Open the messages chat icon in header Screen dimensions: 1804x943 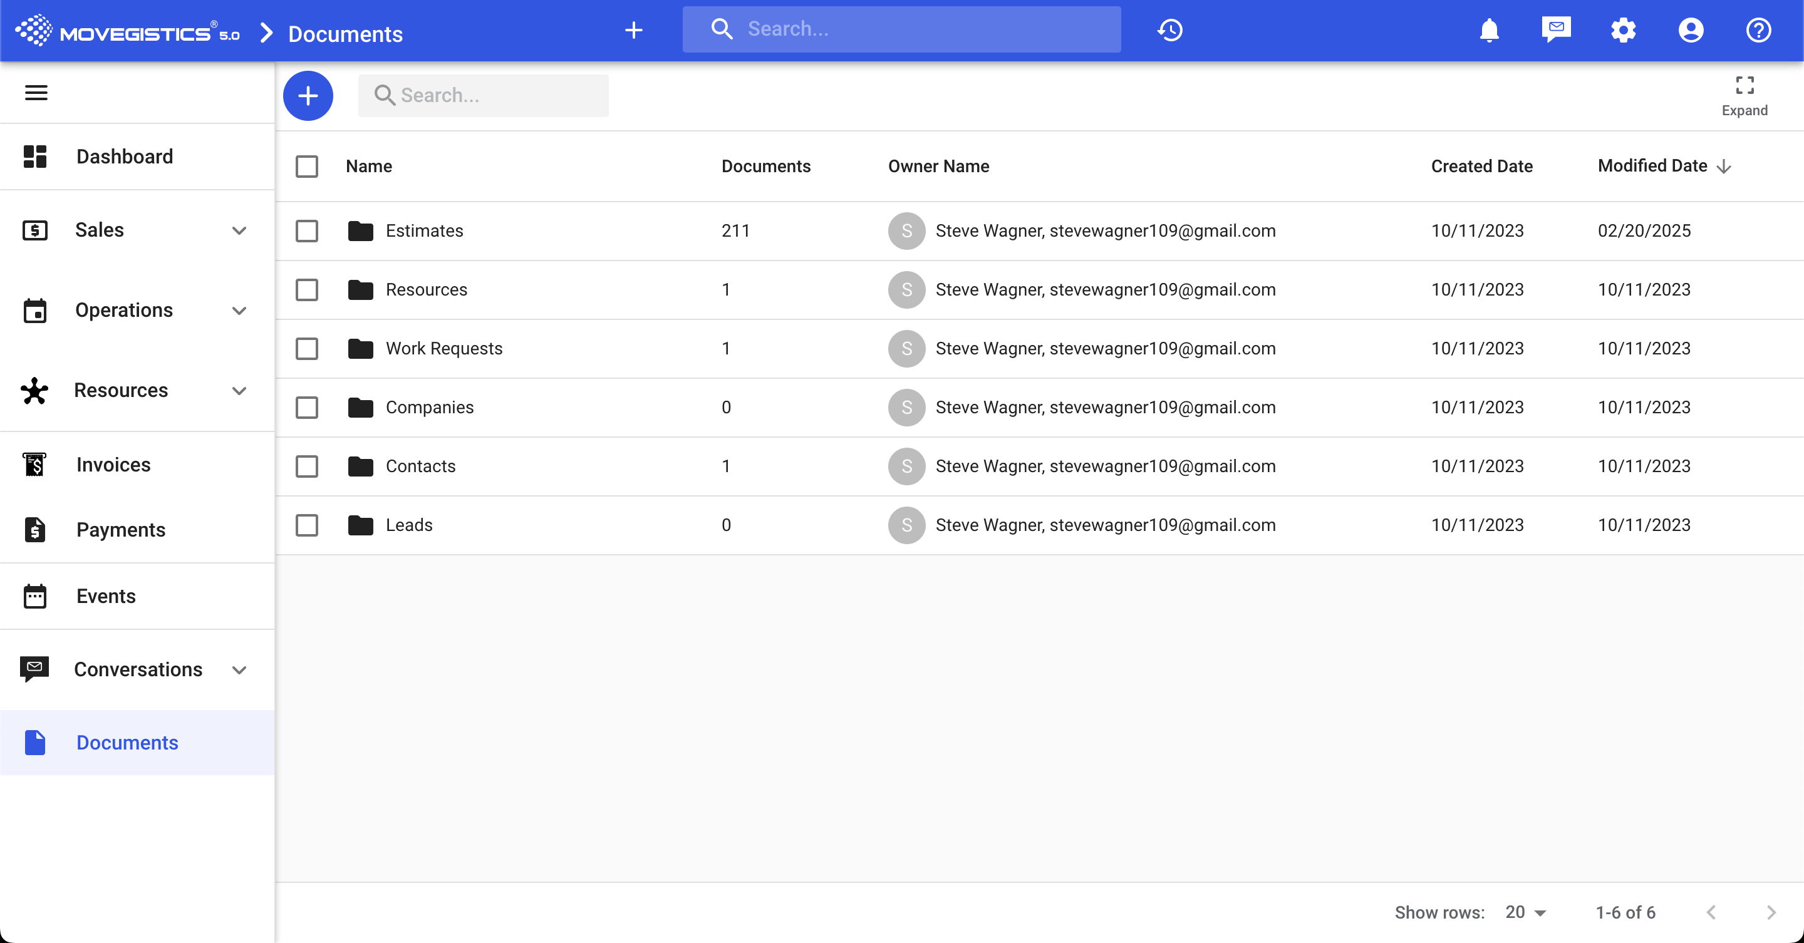pyautogui.click(x=1556, y=30)
